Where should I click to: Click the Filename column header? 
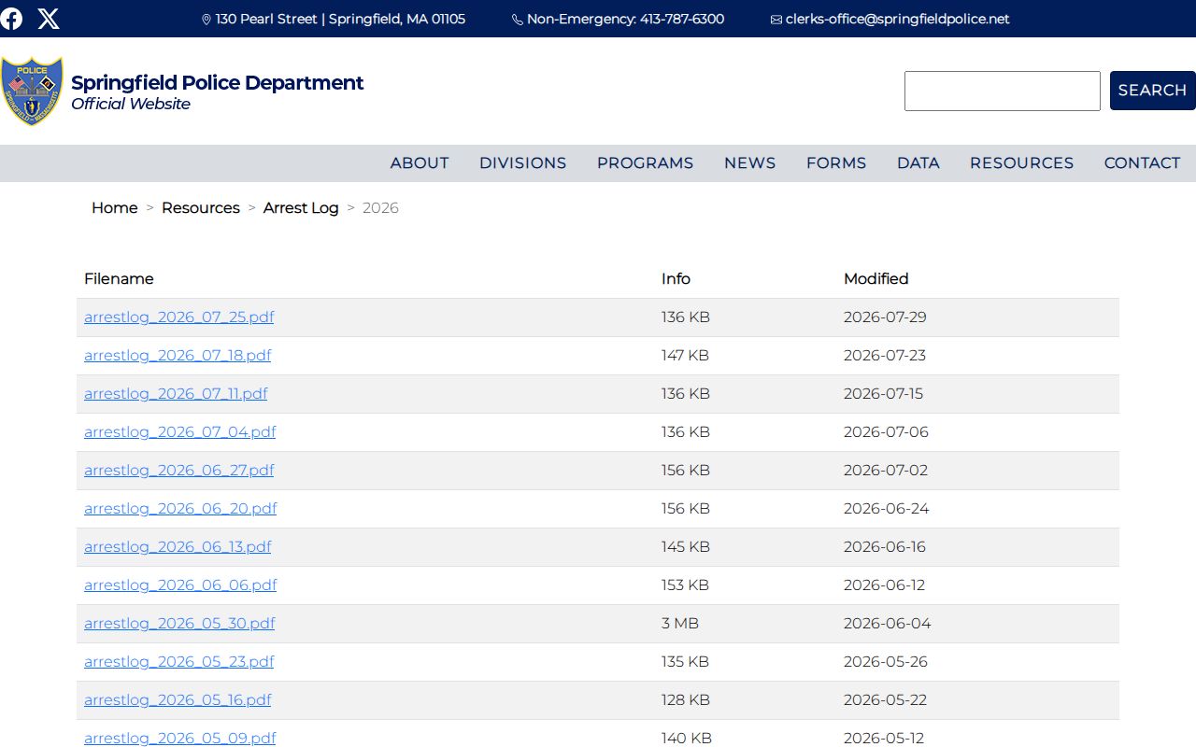coord(119,279)
